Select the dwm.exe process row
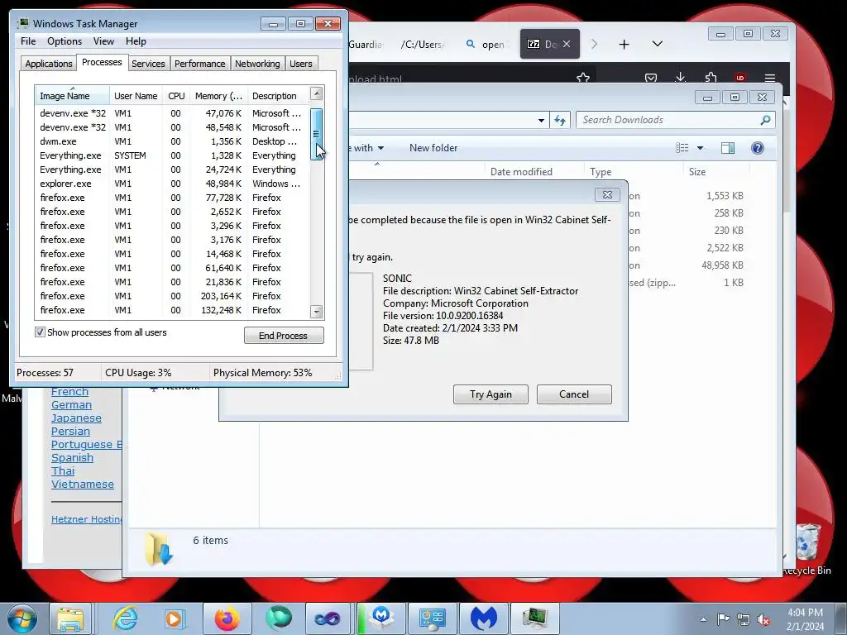 coord(171,141)
